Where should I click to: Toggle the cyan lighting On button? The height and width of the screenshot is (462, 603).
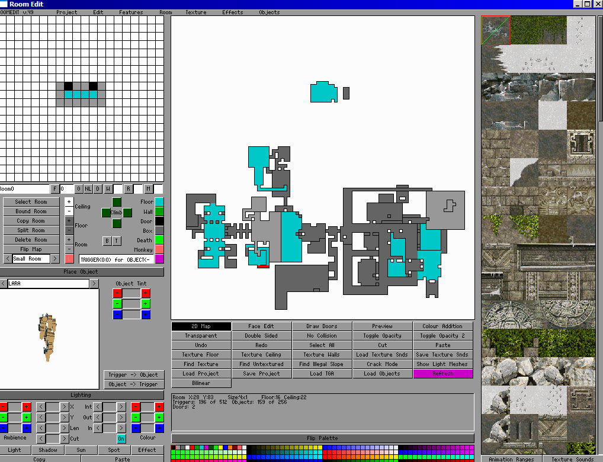click(121, 439)
